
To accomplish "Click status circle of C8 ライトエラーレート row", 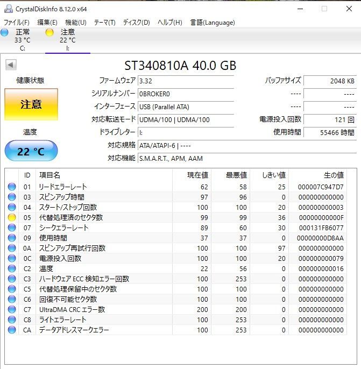I will tap(12, 320).
